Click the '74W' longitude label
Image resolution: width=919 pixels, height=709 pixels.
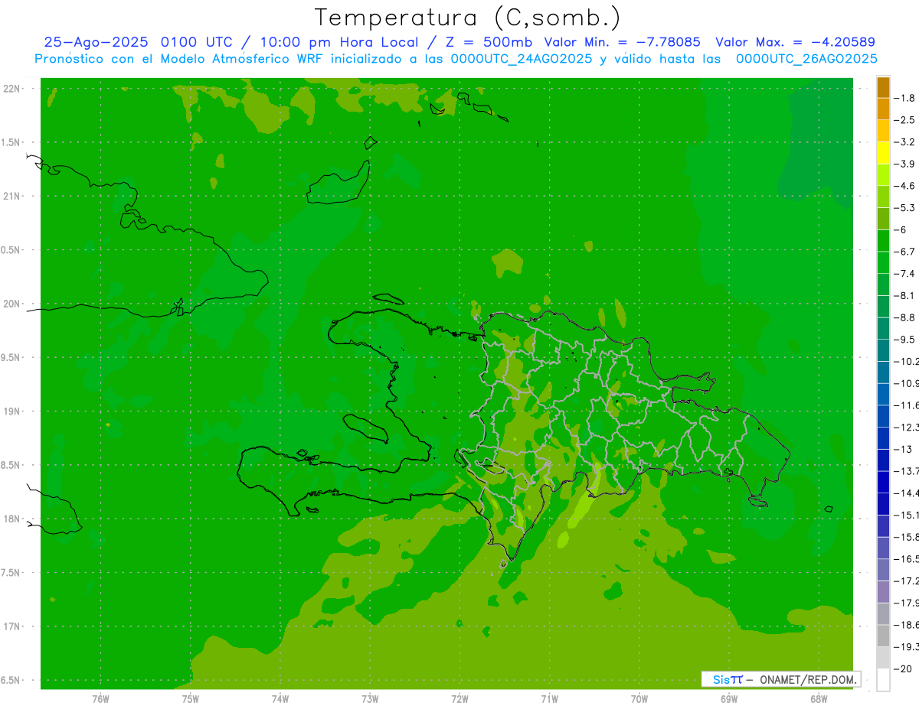coord(280,699)
